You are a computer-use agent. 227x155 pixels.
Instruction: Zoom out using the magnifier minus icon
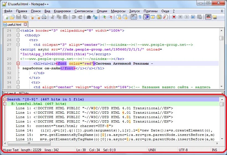(x=110, y=17)
